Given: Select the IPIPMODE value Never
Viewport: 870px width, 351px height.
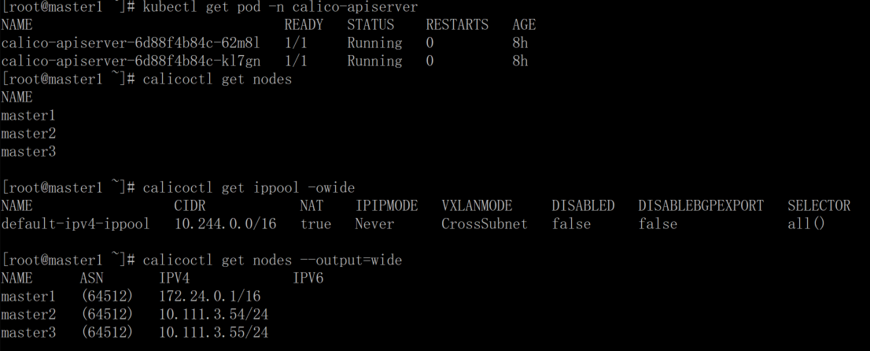Looking at the screenshot, I should (374, 224).
